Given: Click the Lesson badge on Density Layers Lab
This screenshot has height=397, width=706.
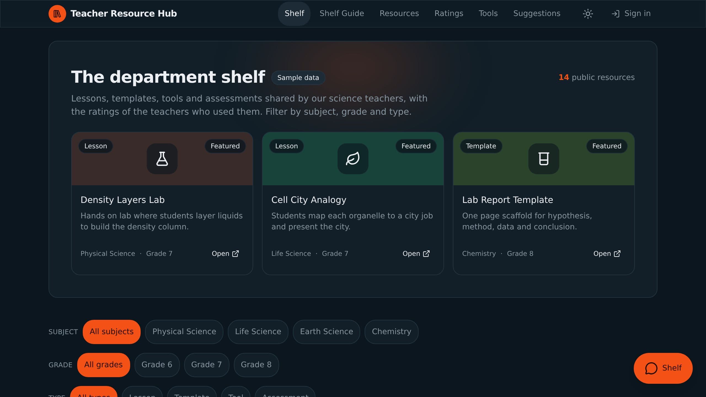Looking at the screenshot, I should [95, 146].
